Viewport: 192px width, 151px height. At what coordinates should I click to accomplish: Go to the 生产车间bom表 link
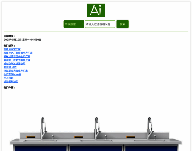pos(12,74)
